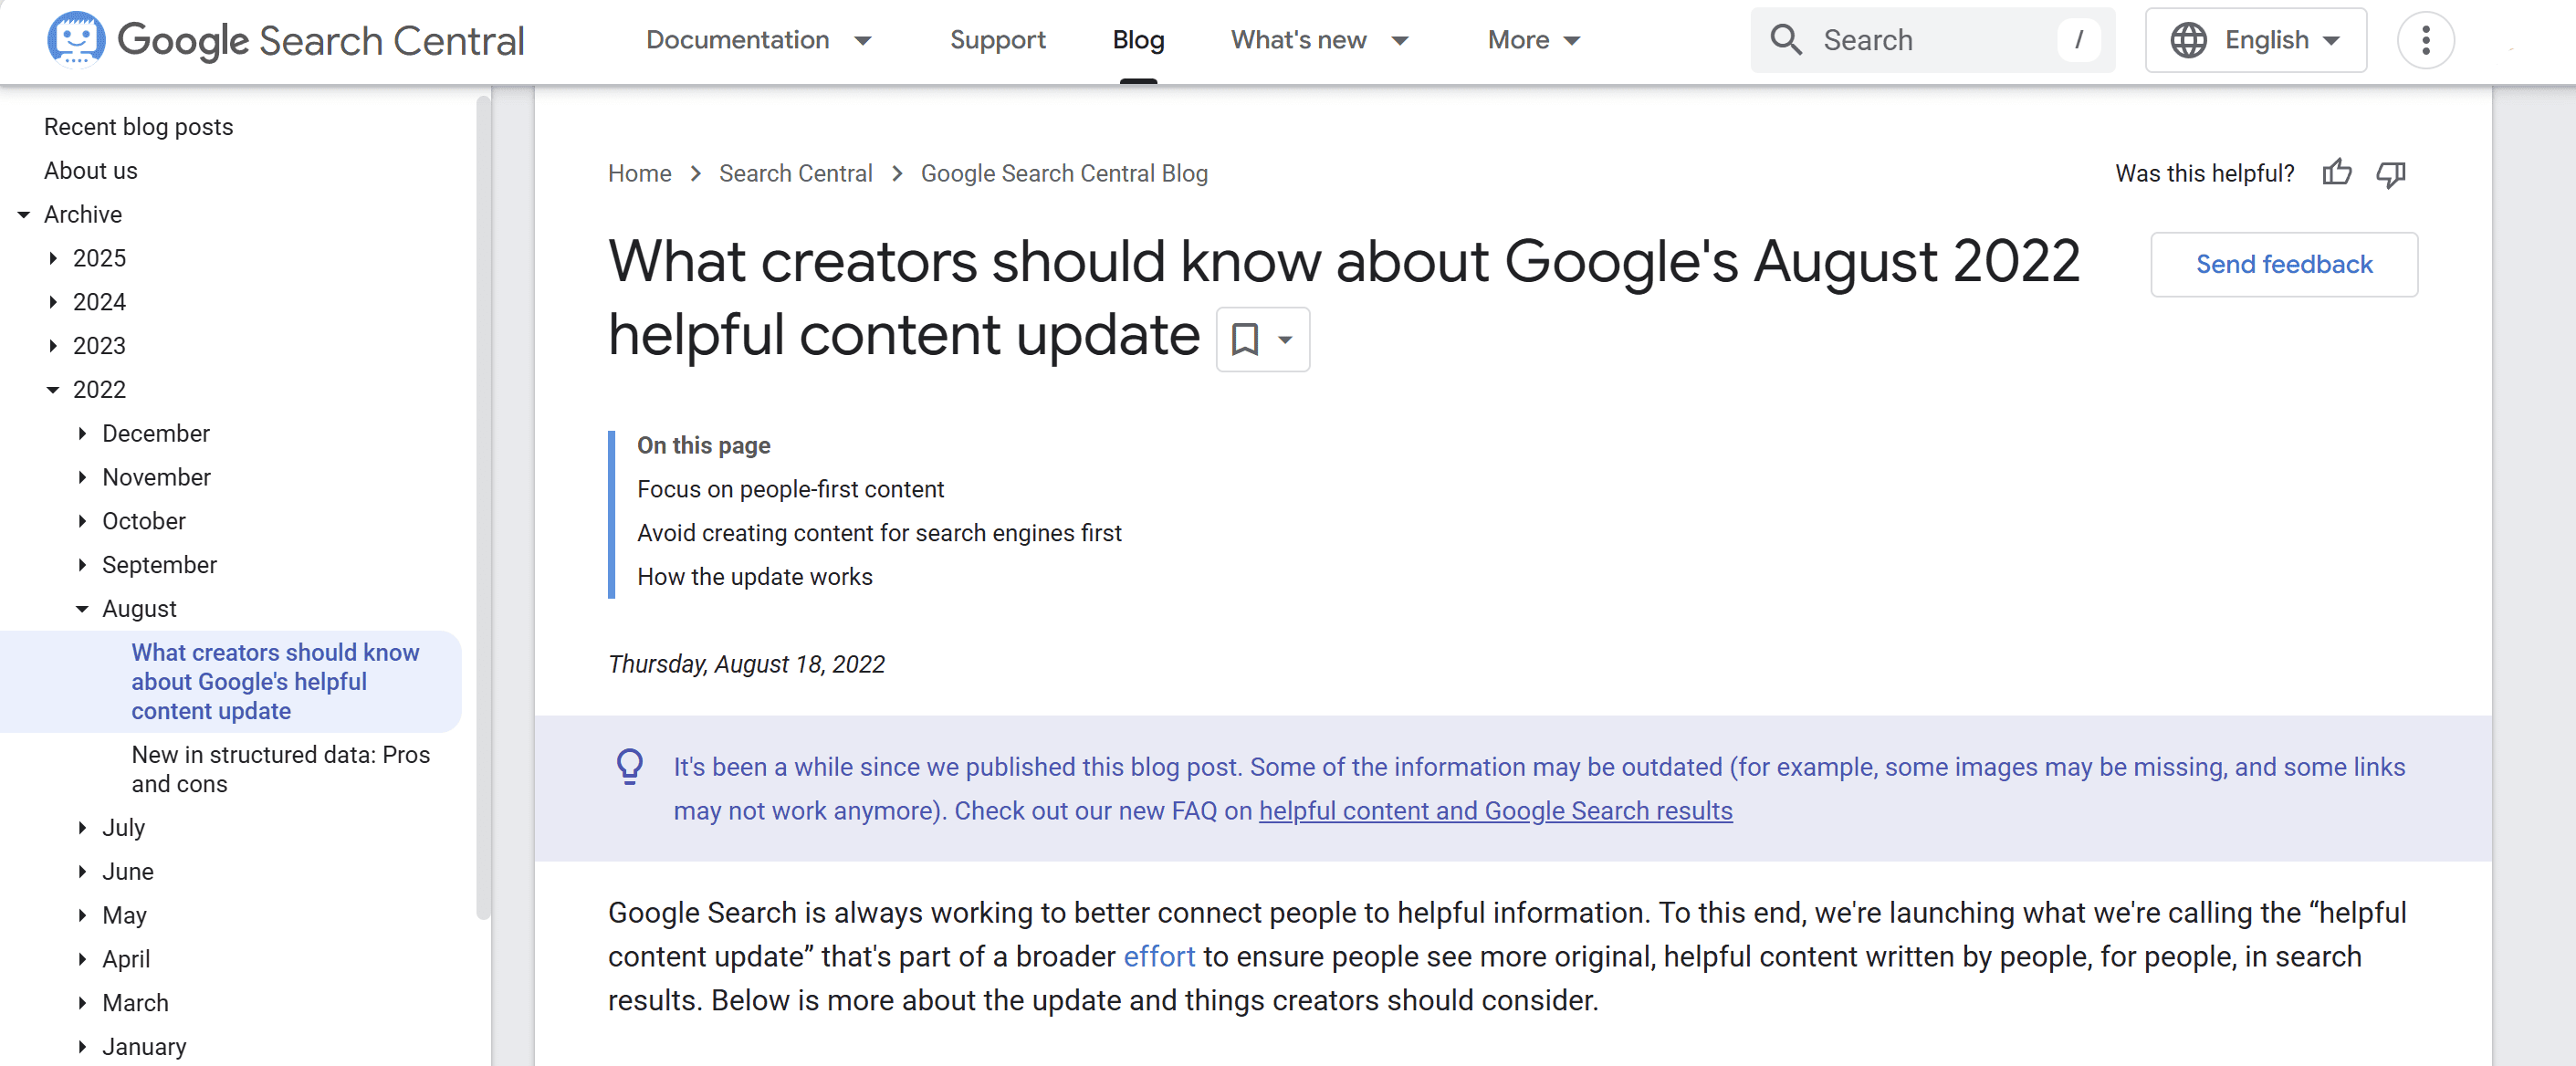2576x1066 pixels.
Task: Open the three-dot overflow menu
Action: coord(2425,40)
